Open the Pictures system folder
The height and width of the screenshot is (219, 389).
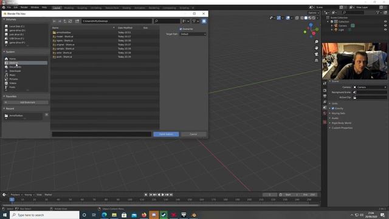(x=13, y=79)
